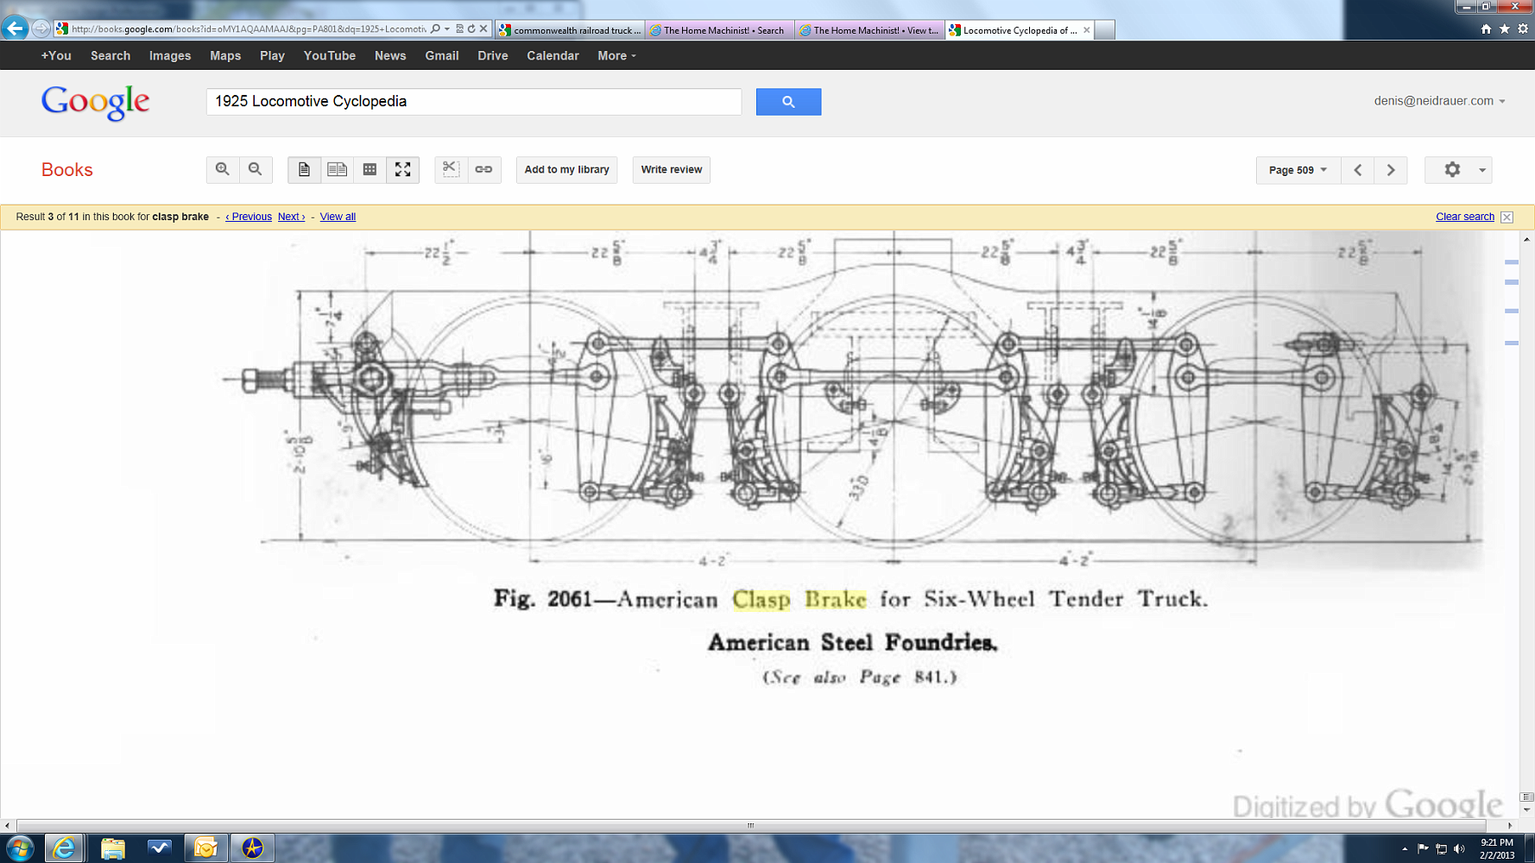Switch to thumbnail grid view

tap(370, 169)
